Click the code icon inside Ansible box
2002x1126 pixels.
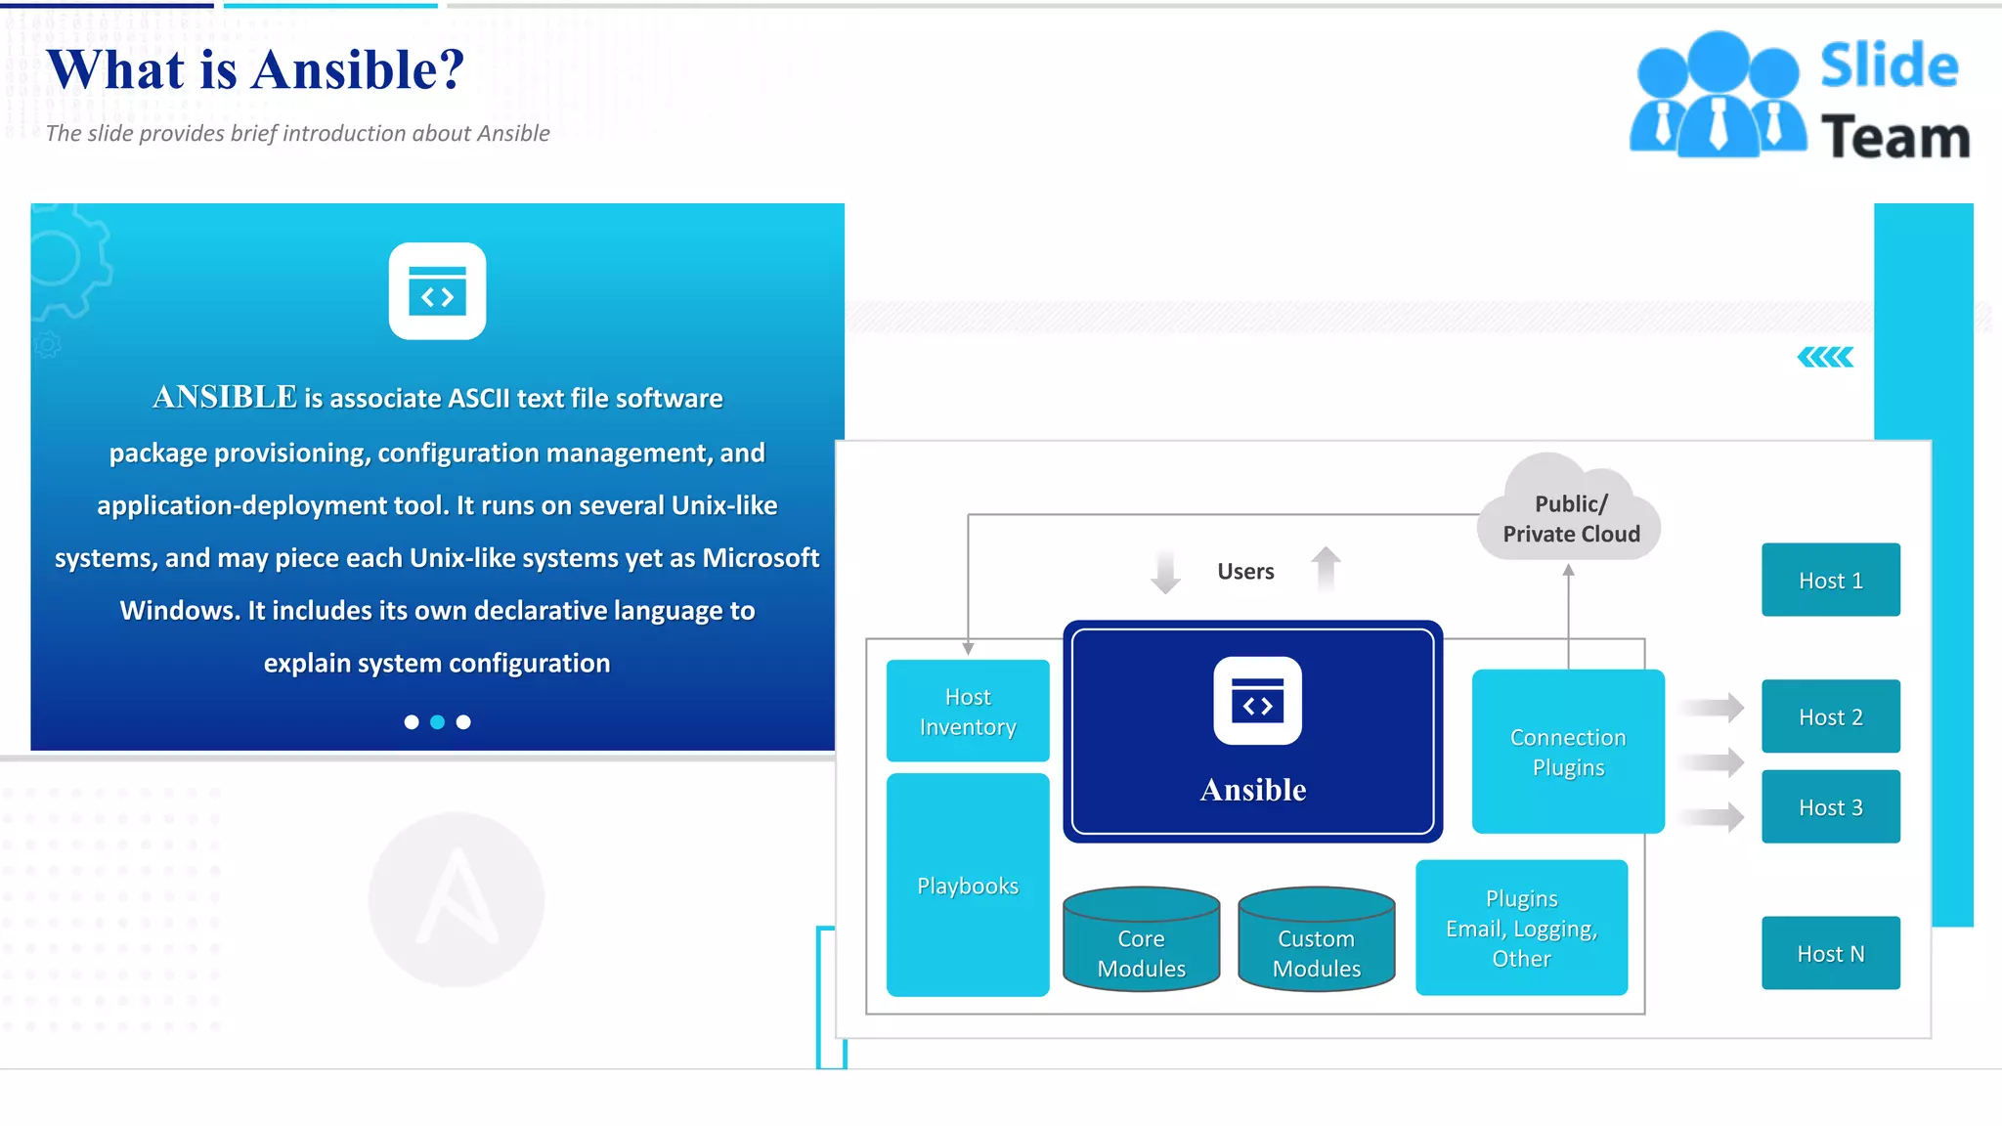tap(1257, 701)
